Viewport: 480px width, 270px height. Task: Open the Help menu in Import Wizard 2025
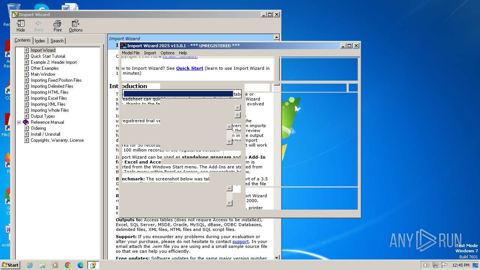pos(183,53)
